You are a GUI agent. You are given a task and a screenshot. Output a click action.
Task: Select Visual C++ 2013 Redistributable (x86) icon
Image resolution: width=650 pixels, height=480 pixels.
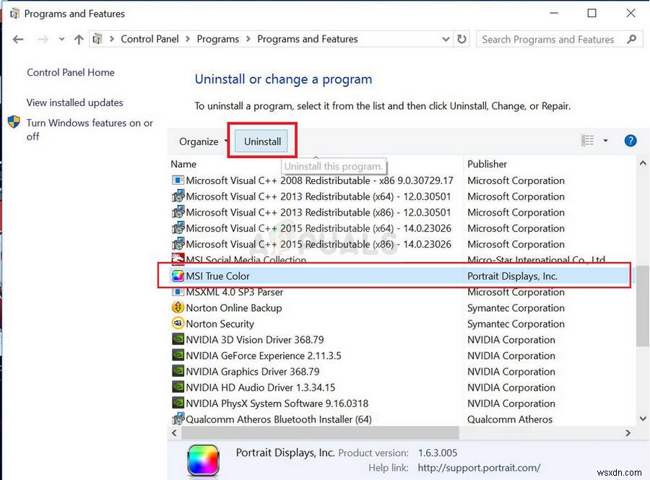(x=178, y=212)
